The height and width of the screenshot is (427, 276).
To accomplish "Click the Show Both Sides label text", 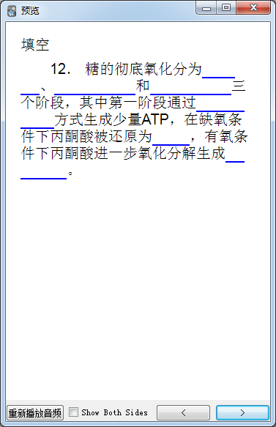I will [x=115, y=412].
